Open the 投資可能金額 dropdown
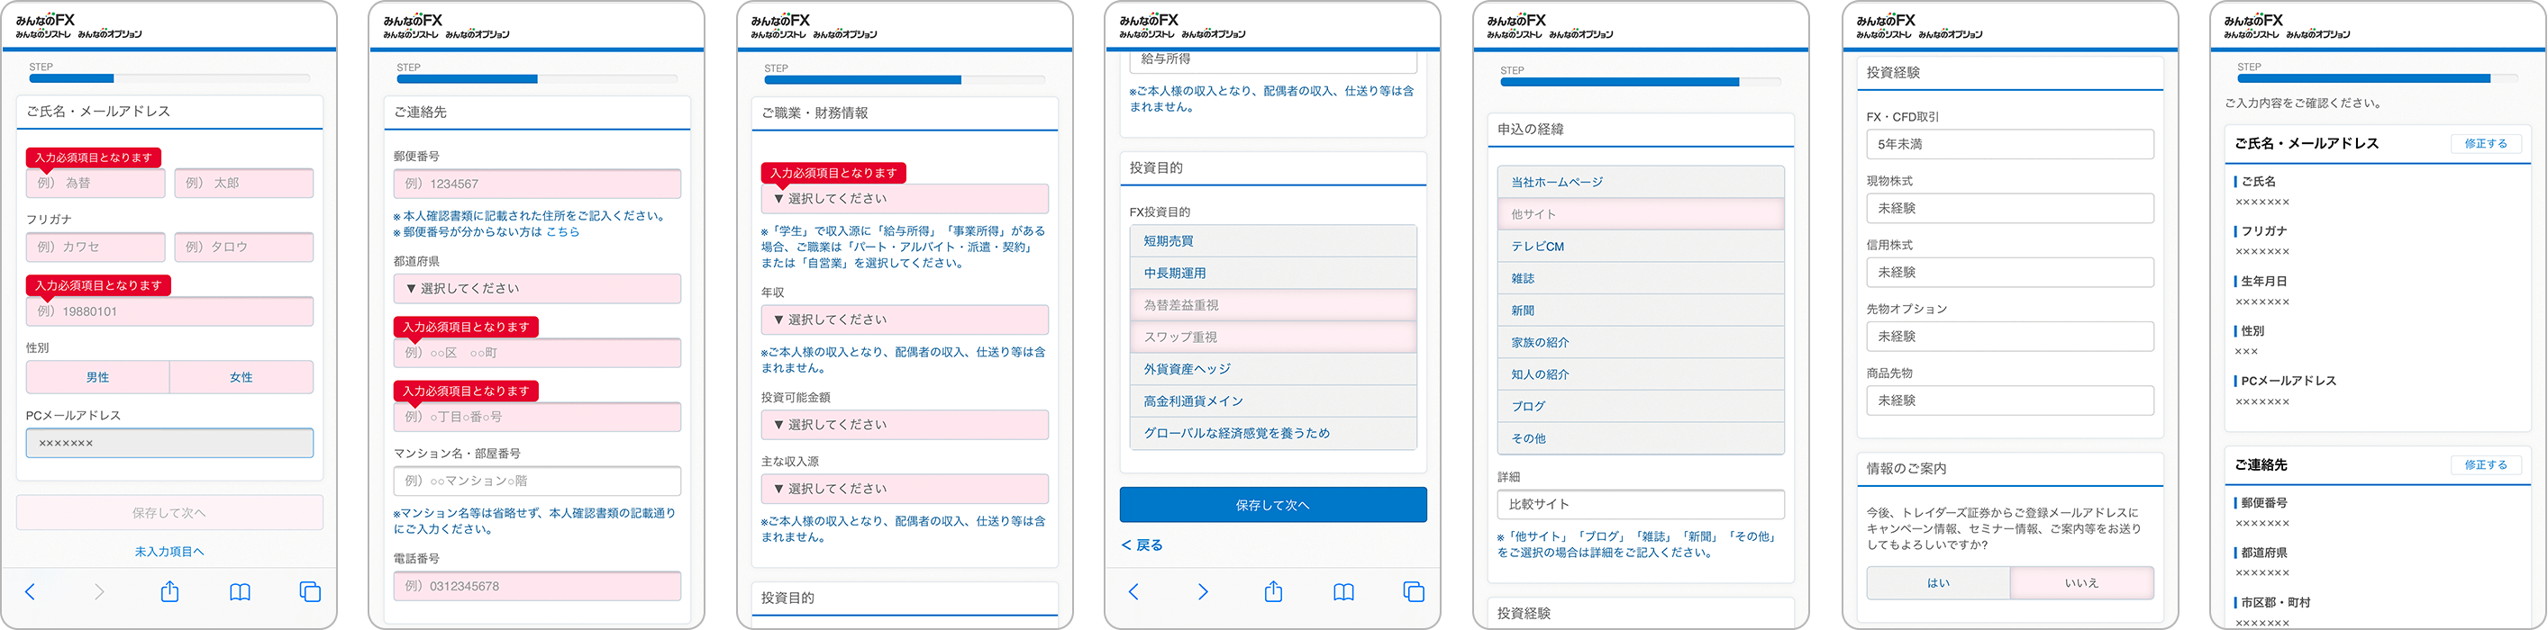The height and width of the screenshot is (630, 2548). [905, 425]
